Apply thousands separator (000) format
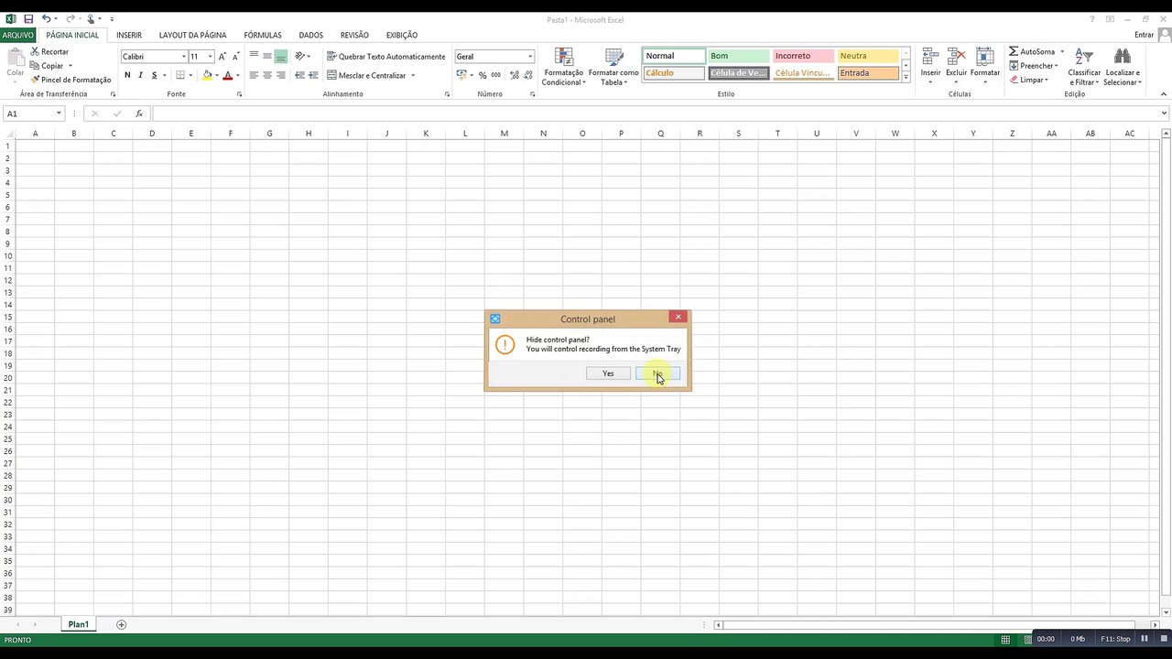The image size is (1172, 659). tap(494, 75)
